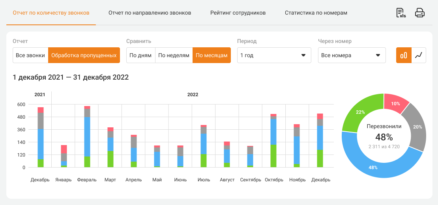The width and height of the screenshot is (438, 205).
Task: Select 'Все звонки' report option
Action: 30,55
